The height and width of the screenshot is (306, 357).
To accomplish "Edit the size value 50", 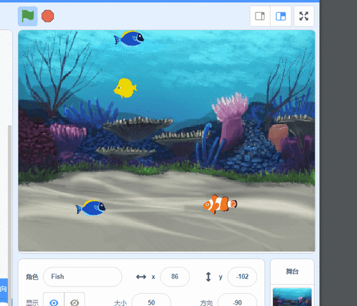I will [151, 300].
